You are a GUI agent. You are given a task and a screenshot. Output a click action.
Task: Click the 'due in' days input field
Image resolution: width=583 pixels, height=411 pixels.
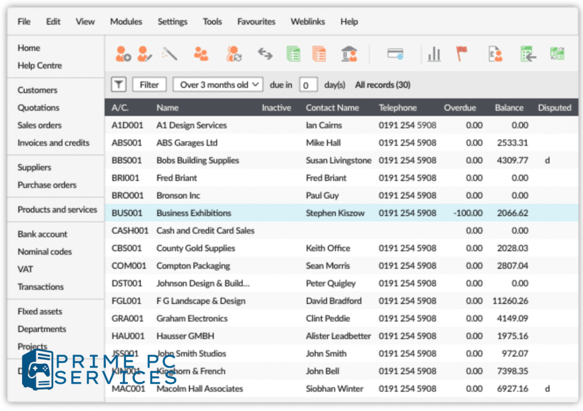point(307,85)
